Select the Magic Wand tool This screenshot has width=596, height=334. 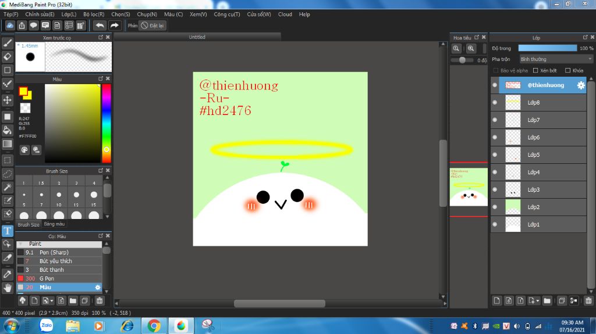coord(7,187)
